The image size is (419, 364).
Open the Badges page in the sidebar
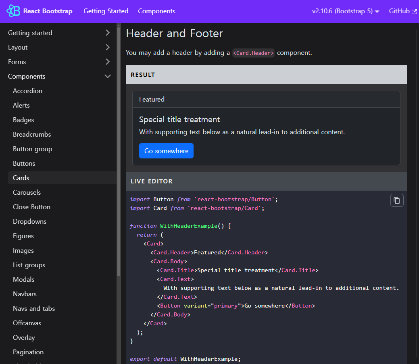23,120
